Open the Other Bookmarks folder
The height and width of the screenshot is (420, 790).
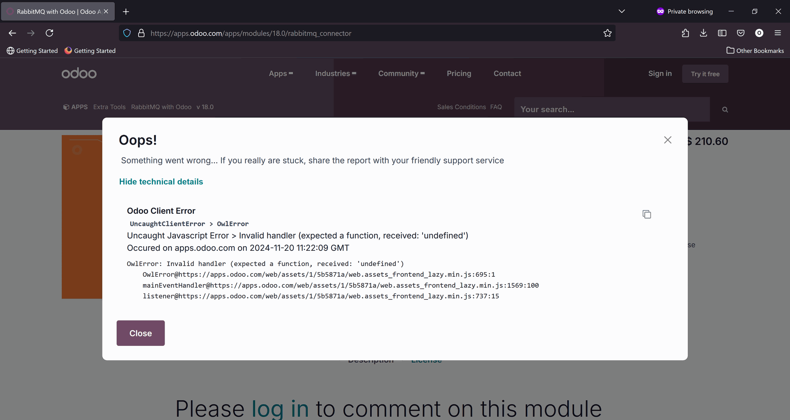755,51
